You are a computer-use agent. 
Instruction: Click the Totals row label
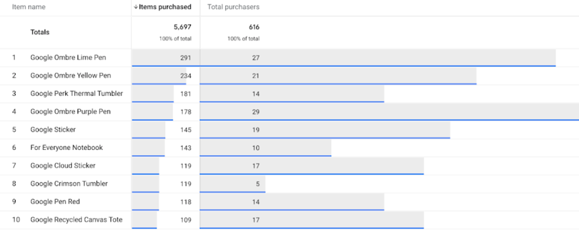40,32
